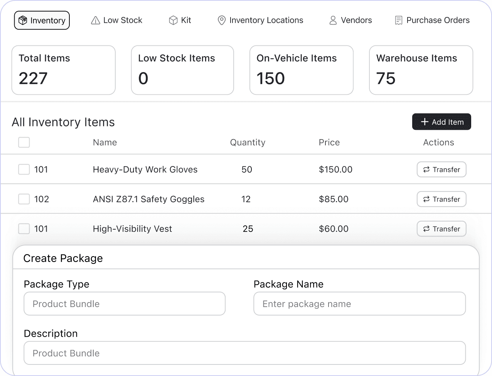The image size is (492, 376).
Task: Click the Purchase Orders document icon
Action: [398, 20]
